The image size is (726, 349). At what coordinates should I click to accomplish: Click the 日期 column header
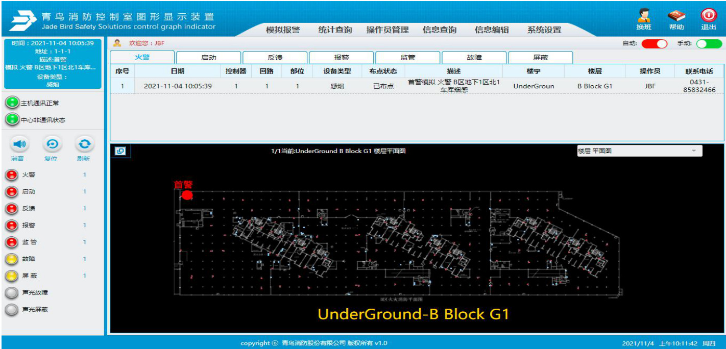coord(178,71)
